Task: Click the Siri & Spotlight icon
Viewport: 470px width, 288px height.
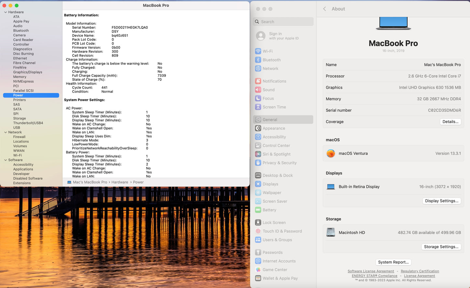Action: [x=258, y=154]
